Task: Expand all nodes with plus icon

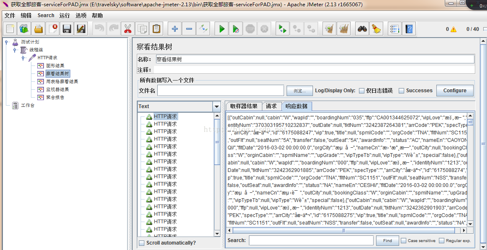Action: [174, 29]
